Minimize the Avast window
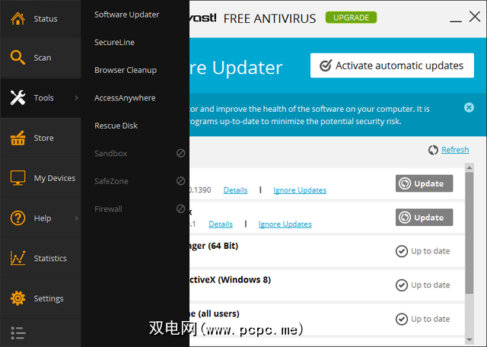This screenshot has height=347, width=487. click(x=456, y=21)
